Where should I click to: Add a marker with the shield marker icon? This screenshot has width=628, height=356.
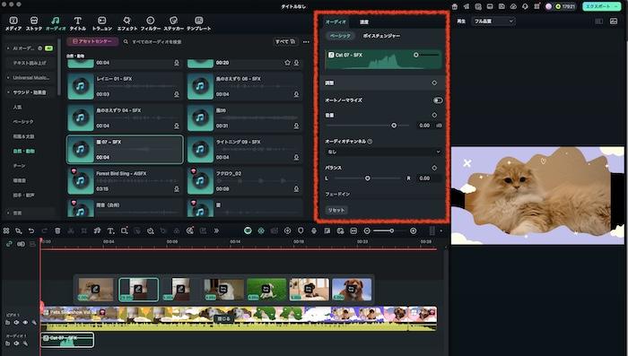(x=301, y=230)
